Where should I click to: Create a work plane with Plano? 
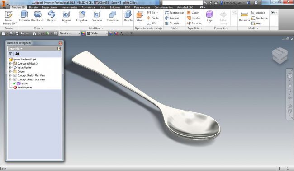tap(140, 17)
